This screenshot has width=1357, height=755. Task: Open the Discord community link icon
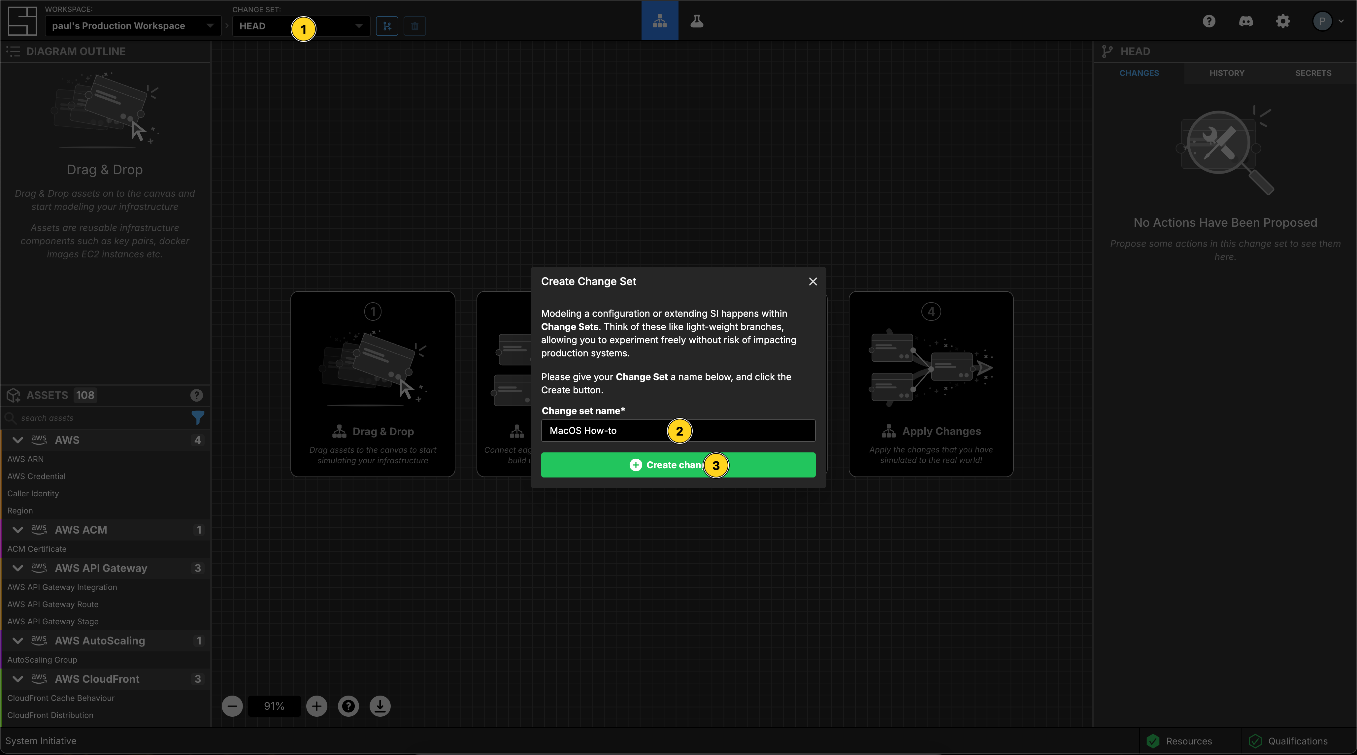tap(1246, 21)
